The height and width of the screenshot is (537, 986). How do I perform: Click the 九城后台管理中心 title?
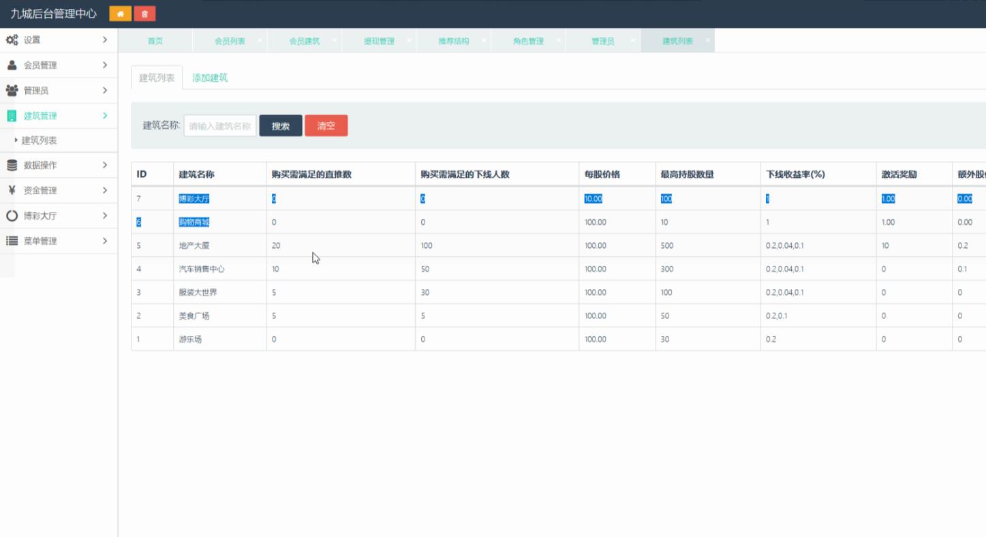tap(54, 14)
